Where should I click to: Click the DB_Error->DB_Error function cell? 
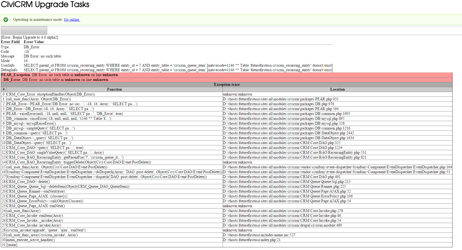114,109
